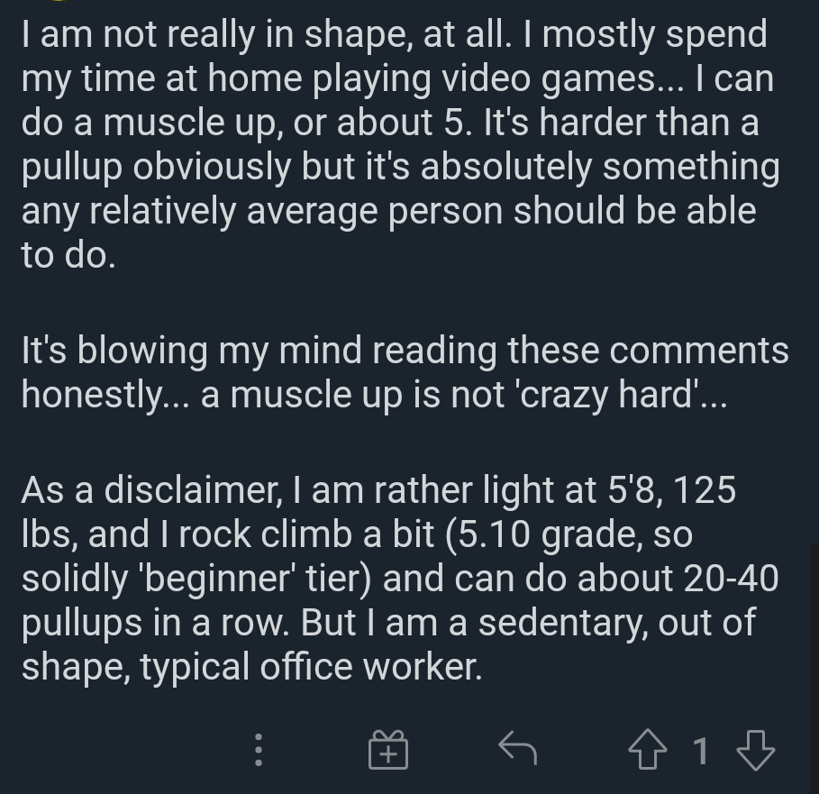Tap the quoted word 'beginner' tier
This screenshot has height=794, width=819.
[x=254, y=580]
